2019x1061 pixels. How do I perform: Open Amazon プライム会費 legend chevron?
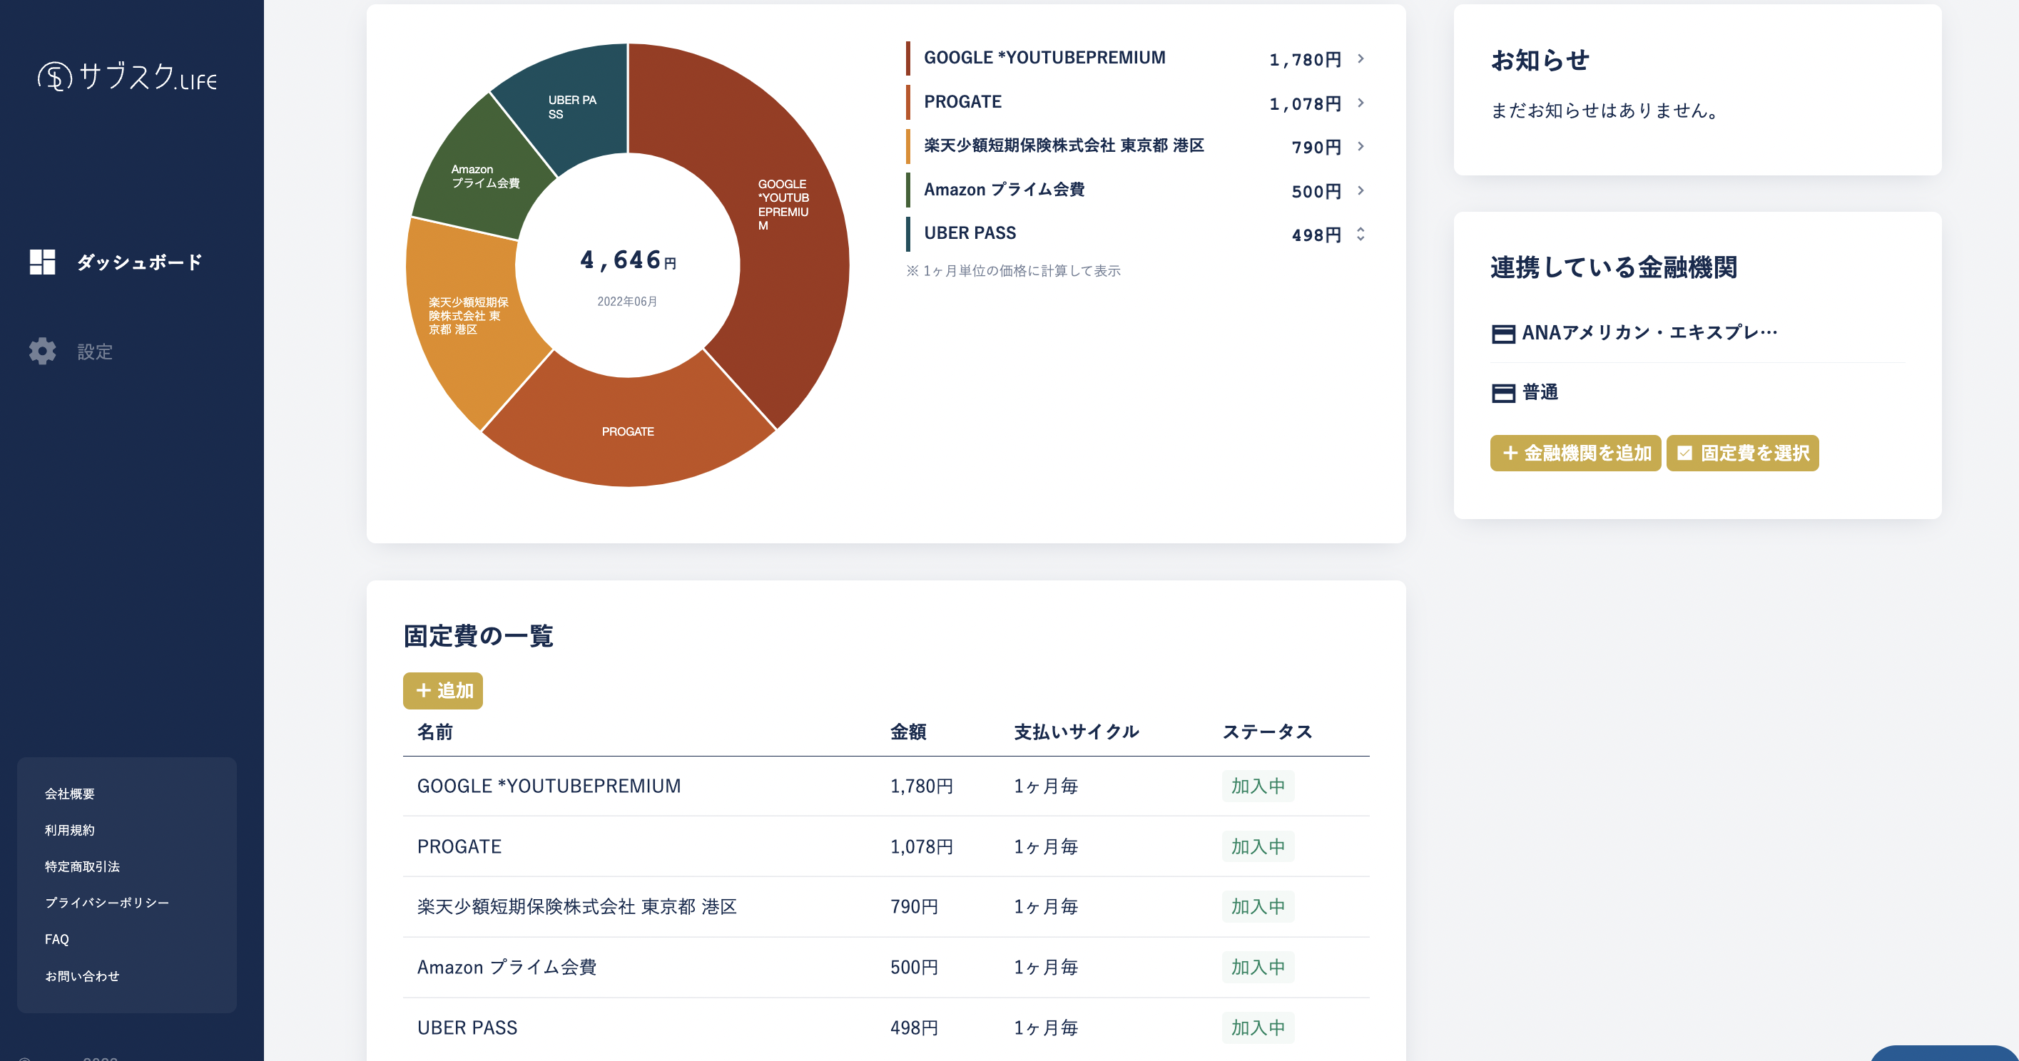click(x=1361, y=190)
